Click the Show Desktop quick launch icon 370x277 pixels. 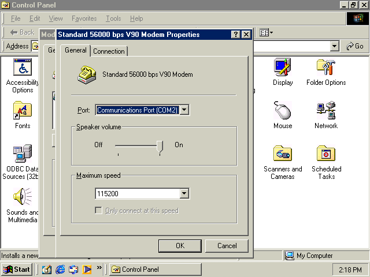click(x=47, y=269)
